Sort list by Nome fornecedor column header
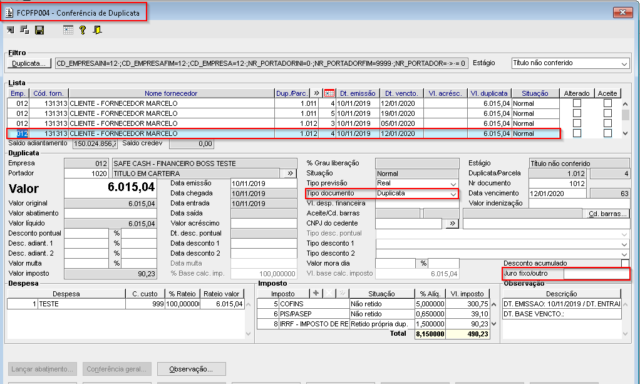 [x=171, y=93]
